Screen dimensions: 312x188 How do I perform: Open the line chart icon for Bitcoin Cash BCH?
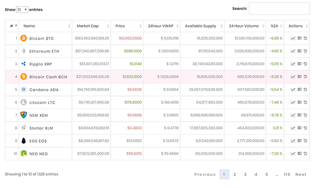point(293,77)
